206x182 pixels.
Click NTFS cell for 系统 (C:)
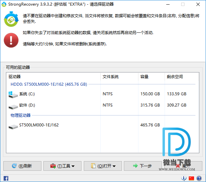[108, 94]
